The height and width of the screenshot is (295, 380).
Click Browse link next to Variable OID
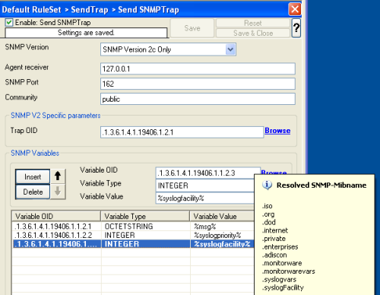pos(274,172)
